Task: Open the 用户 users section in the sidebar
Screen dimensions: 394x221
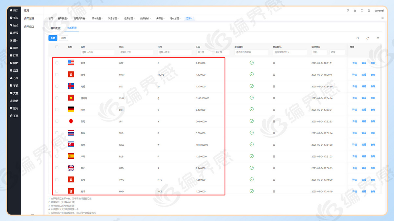Action: pyautogui.click(x=14, y=41)
